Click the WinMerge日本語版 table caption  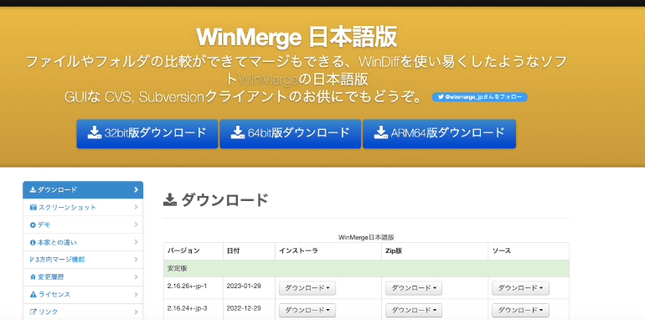click(366, 237)
